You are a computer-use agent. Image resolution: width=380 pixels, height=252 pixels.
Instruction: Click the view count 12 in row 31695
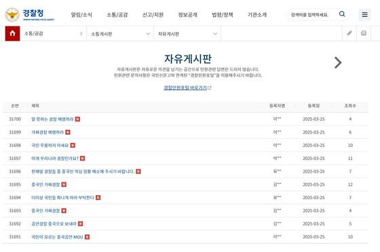(350, 184)
